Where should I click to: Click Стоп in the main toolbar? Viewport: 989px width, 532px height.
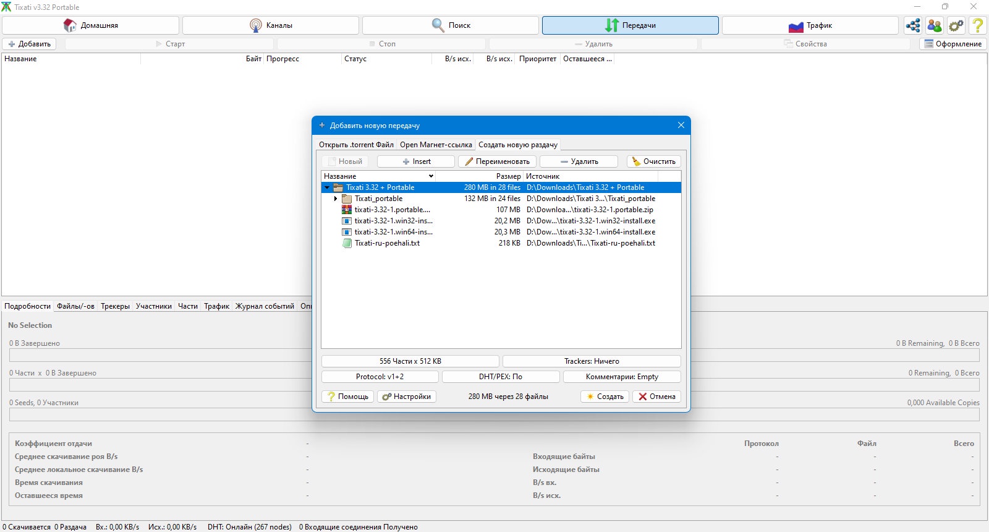[x=382, y=44]
